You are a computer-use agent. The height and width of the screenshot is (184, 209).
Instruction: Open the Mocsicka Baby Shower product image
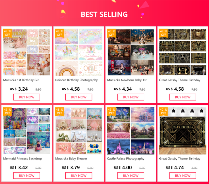pyautogui.click(x=79, y=131)
